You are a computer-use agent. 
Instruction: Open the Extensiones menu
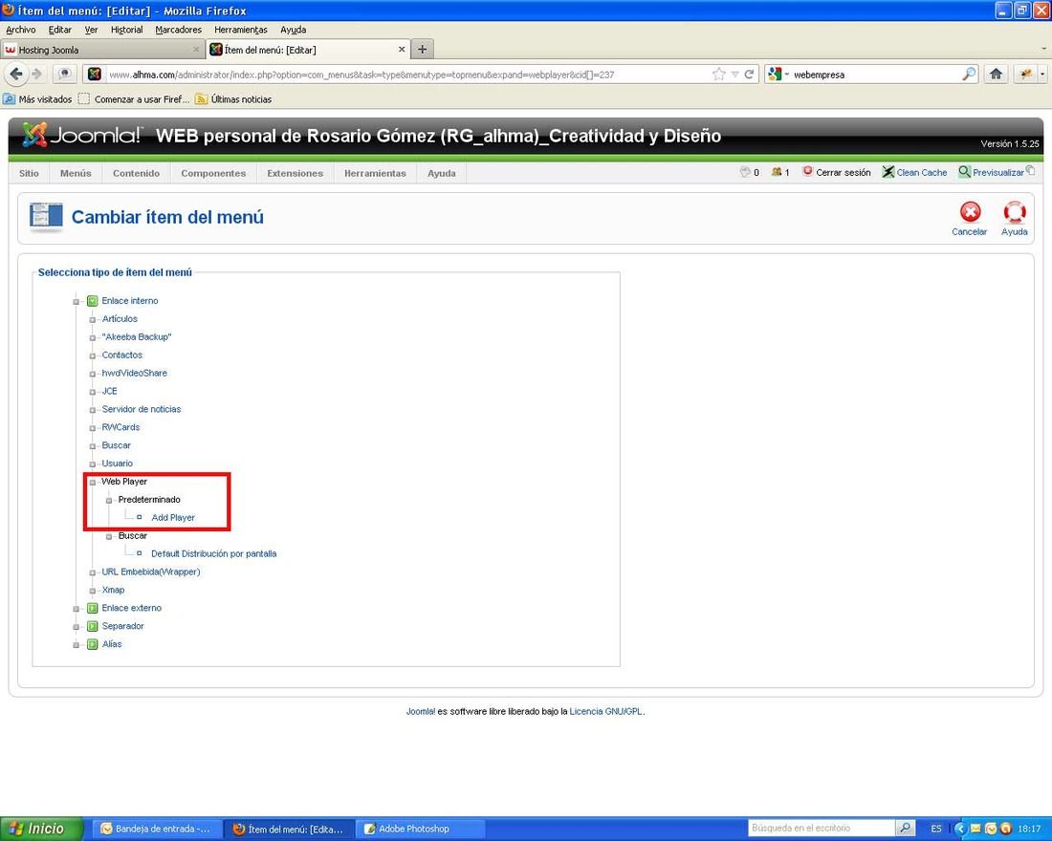296,173
